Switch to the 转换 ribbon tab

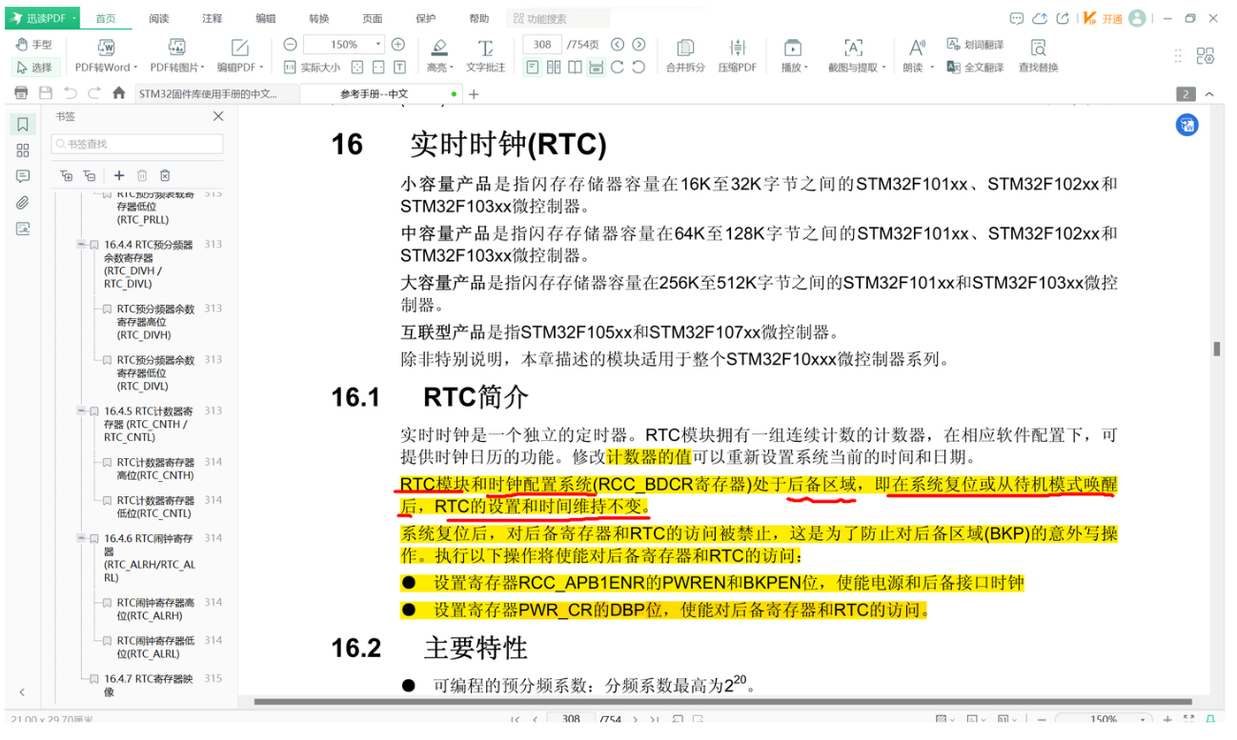click(319, 18)
